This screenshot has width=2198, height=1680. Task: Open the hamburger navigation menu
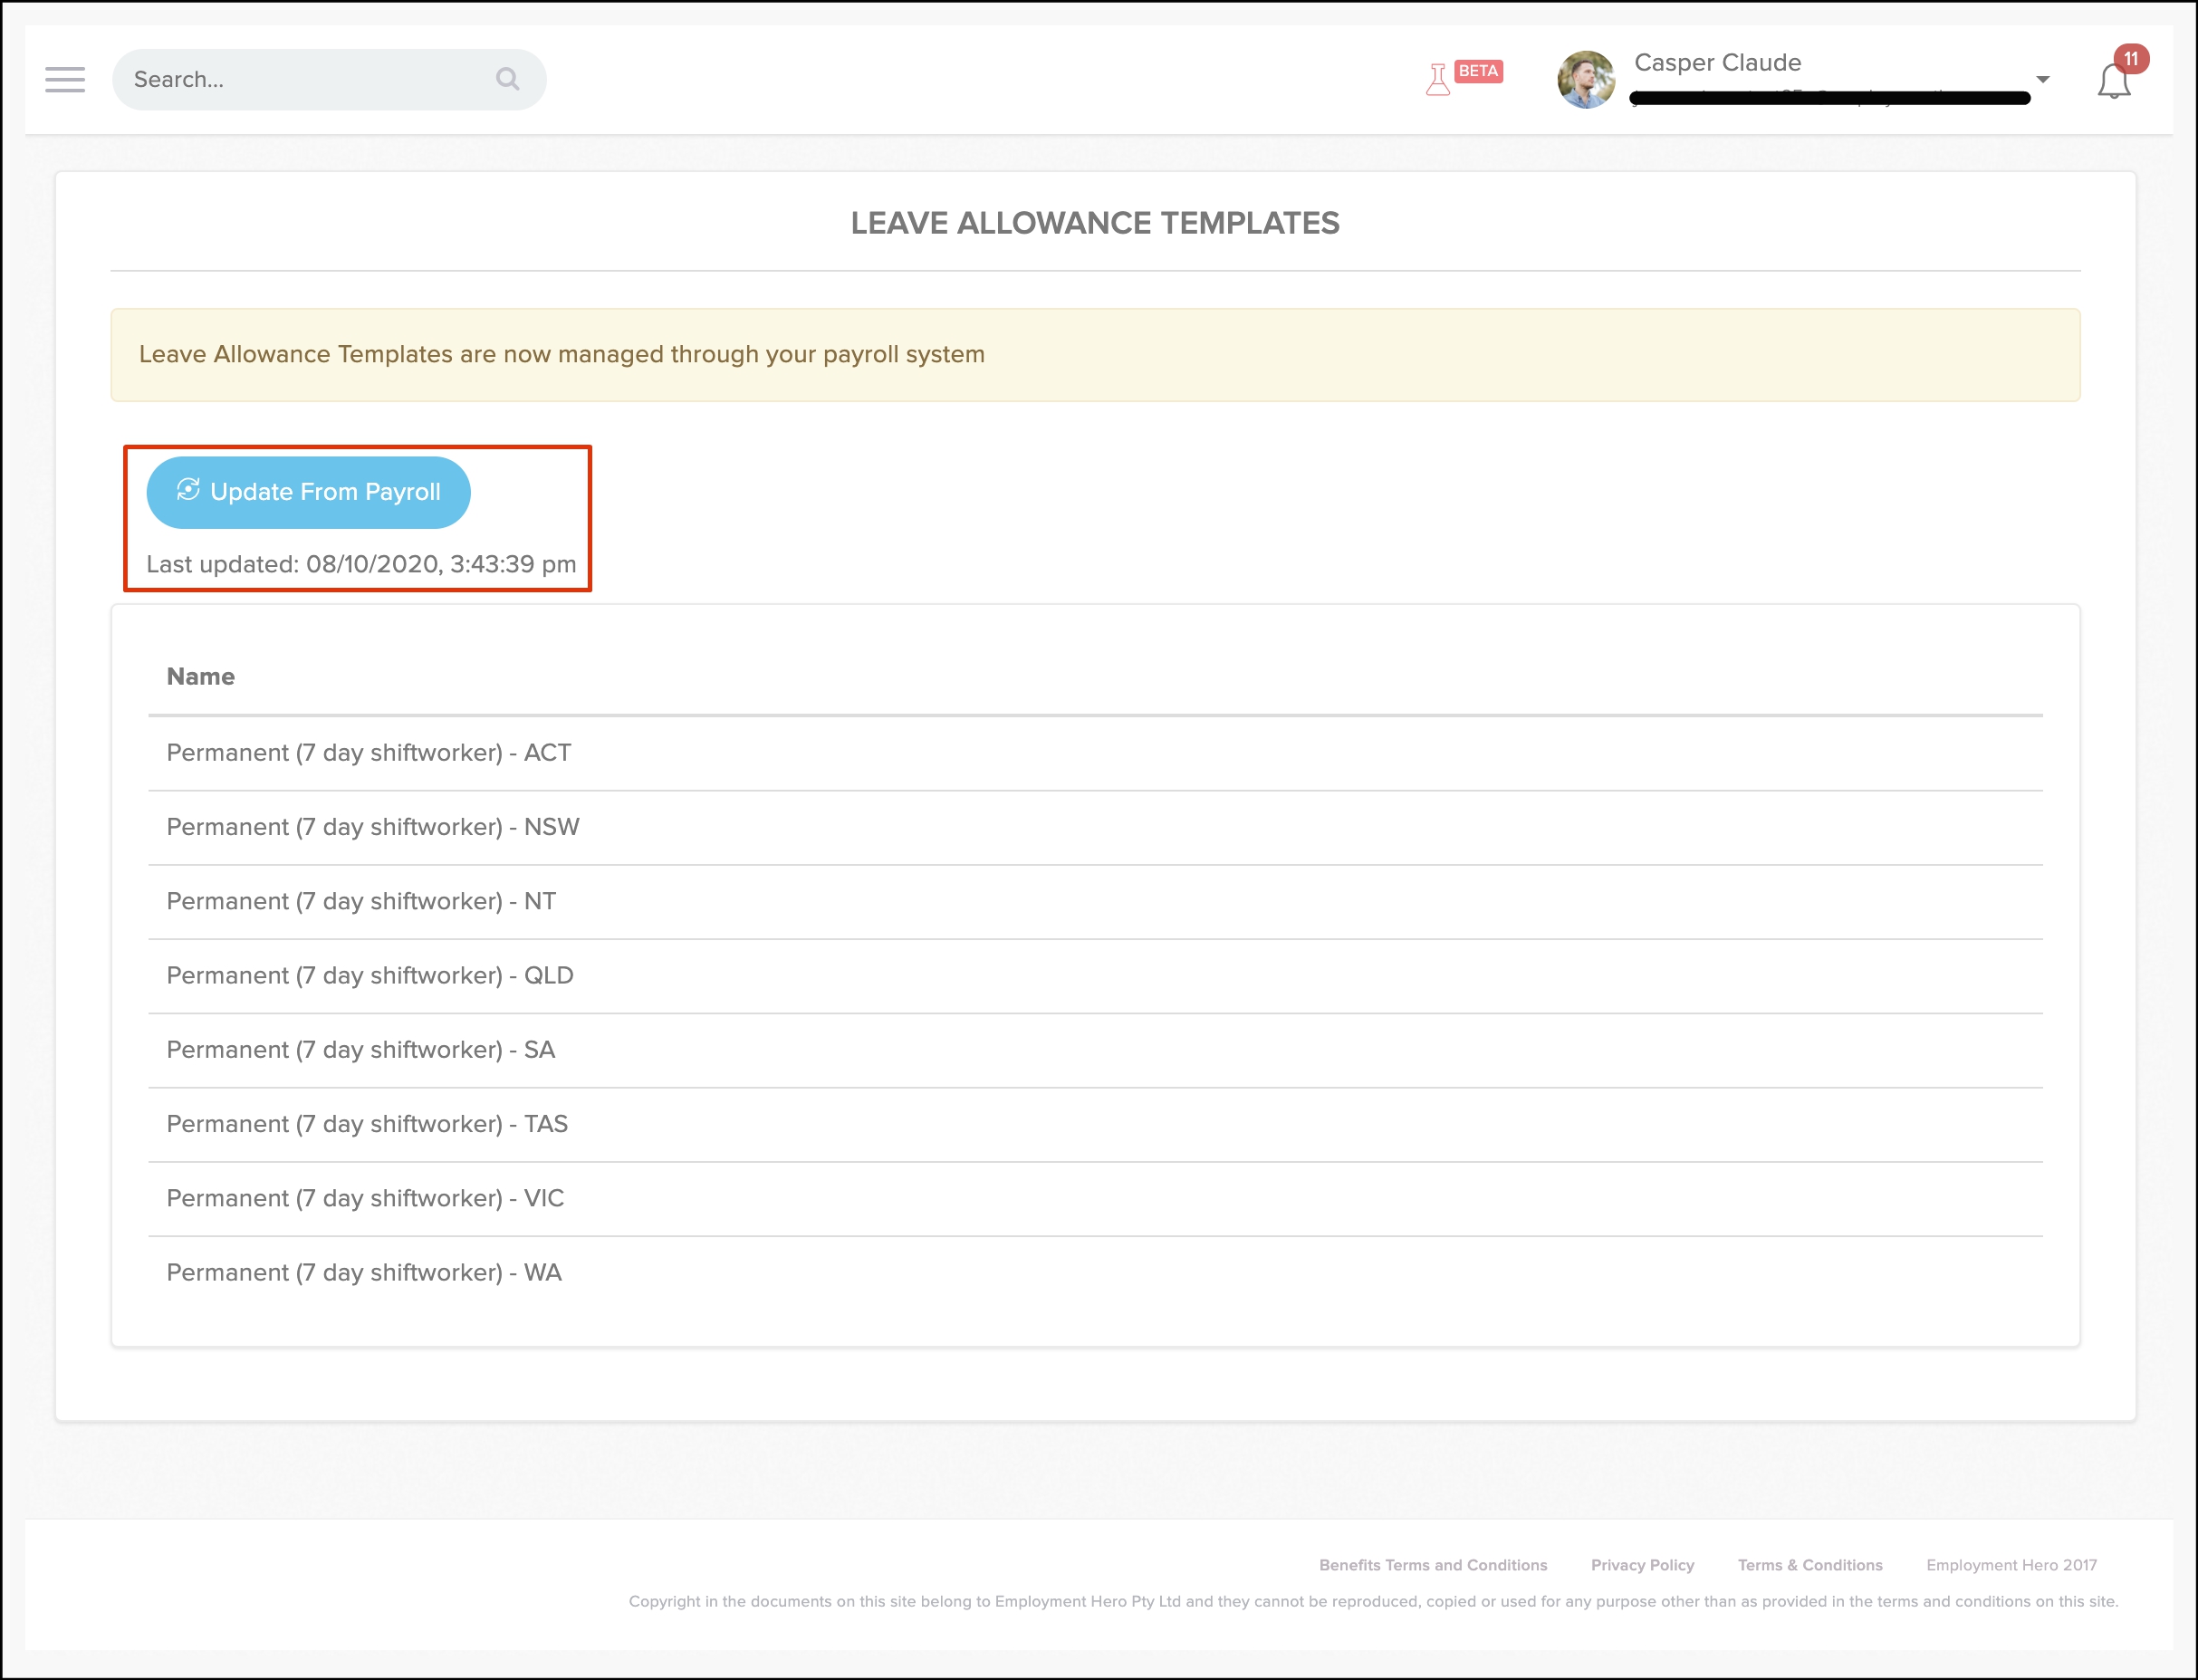coord(65,79)
